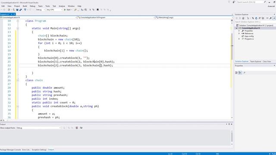
Task: Click the split editor icon above scrollbar
Action: pos(232,21)
